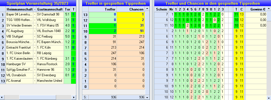
Task: Click the C header in Treffer und Chancen
Action: 242,9
